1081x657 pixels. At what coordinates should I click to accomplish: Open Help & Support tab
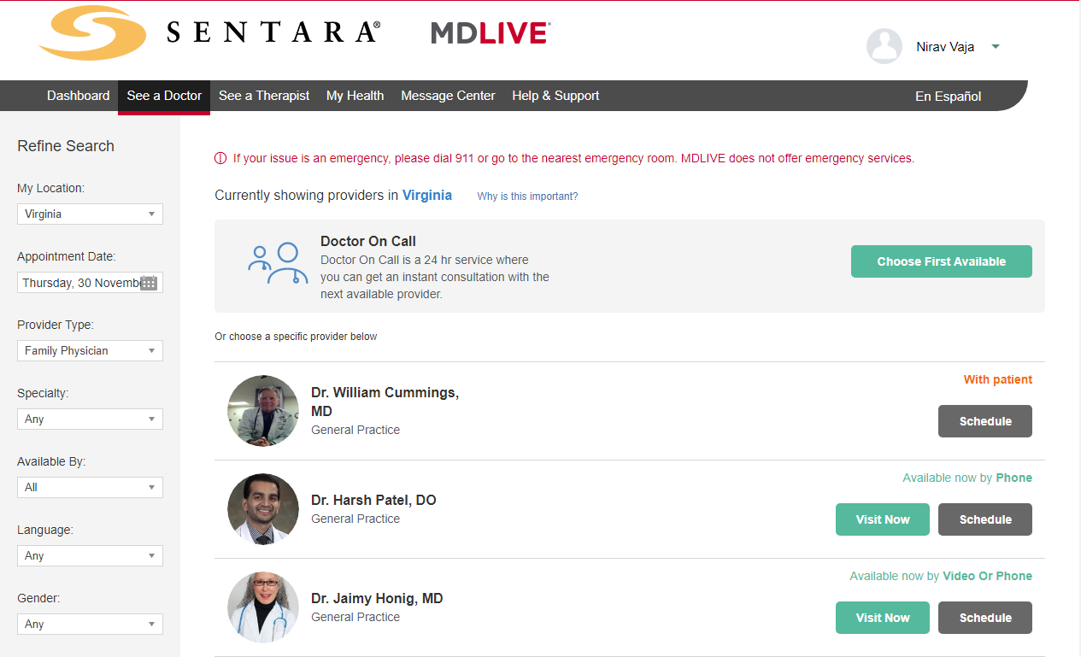555,96
